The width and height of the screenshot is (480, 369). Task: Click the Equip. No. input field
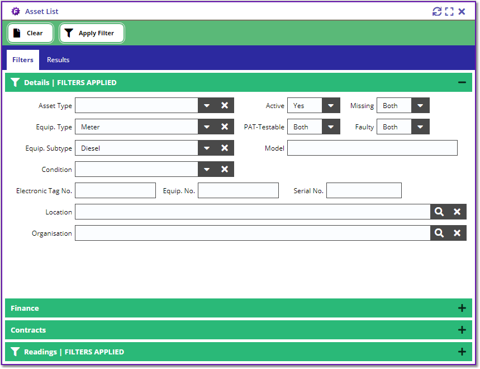(238, 190)
